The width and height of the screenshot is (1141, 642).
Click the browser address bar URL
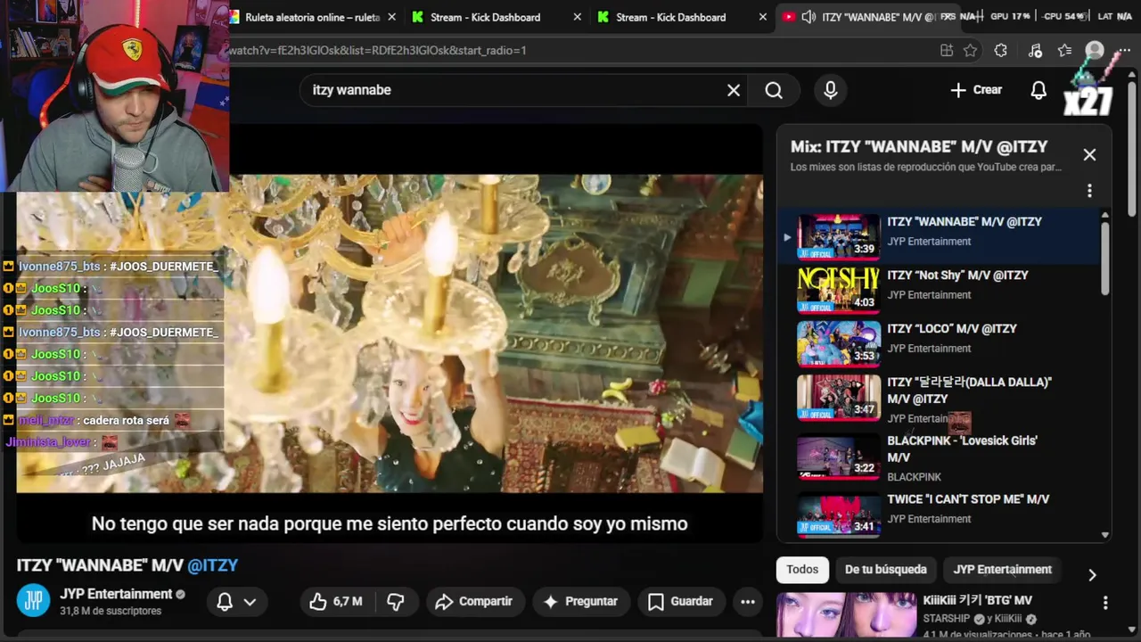pos(378,51)
